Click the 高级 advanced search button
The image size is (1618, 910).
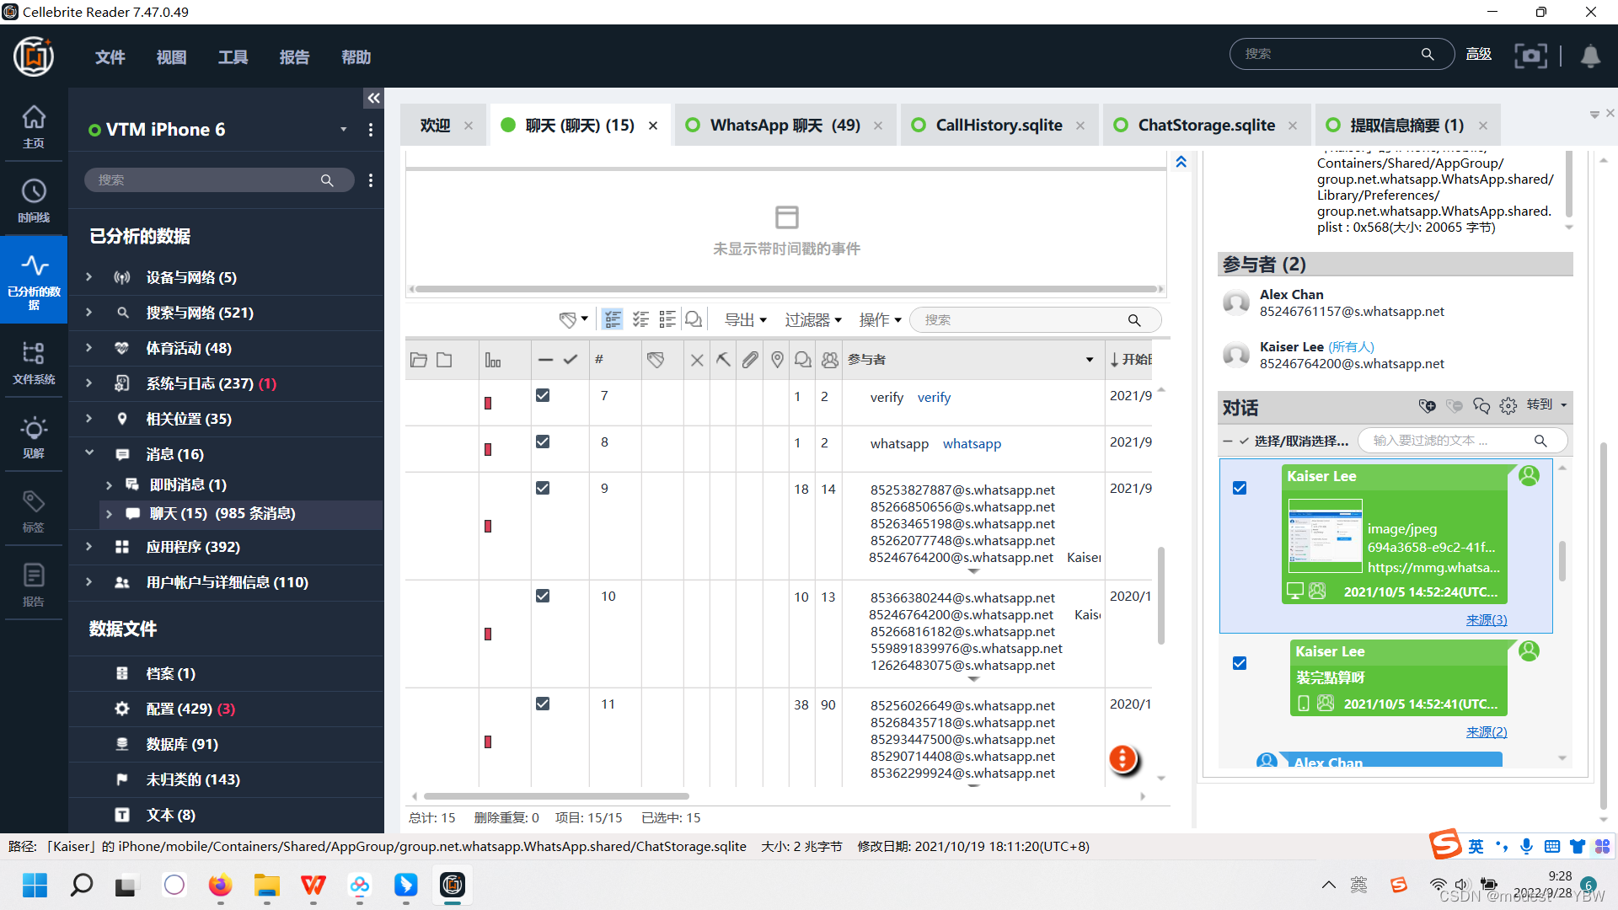coord(1479,54)
